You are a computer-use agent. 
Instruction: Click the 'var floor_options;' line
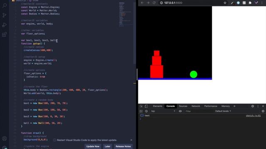click(33, 34)
